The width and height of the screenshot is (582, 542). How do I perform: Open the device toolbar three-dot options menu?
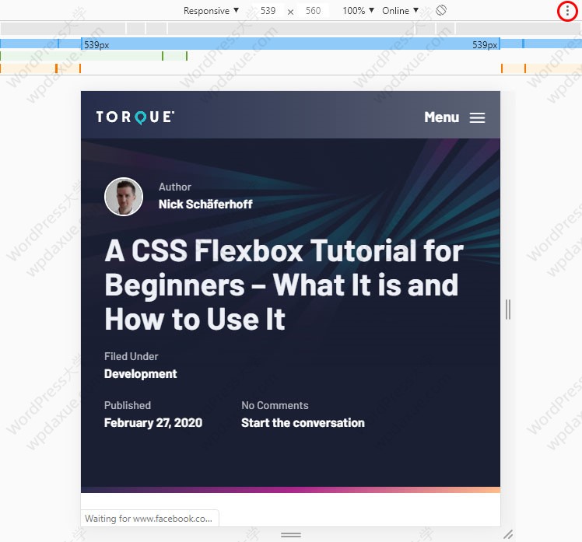pyautogui.click(x=567, y=11)
